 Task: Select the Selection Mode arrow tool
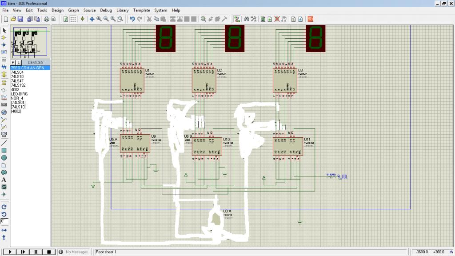point(4,31)
